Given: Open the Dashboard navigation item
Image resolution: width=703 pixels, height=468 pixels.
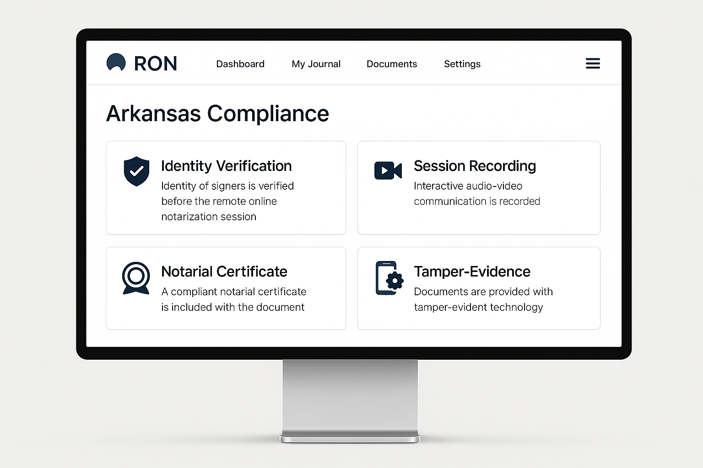Looking at the screenshot, I should [x=240, y=64].
